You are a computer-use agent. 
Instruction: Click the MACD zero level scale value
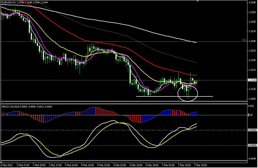coord(250,115)
